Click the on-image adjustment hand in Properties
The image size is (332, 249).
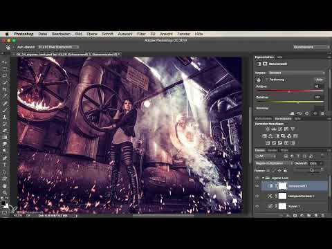pos(259,80)
